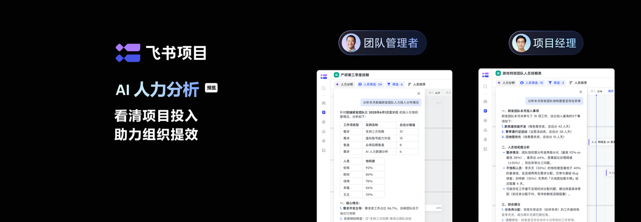Select the purple workspace icon in 产研第三季度排期 sidebar
641x222 pixels.
click(324, 112)
